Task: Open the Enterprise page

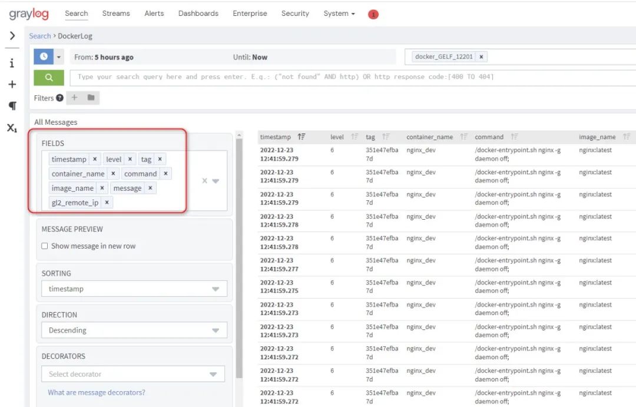Action: [x=250, y=14]
